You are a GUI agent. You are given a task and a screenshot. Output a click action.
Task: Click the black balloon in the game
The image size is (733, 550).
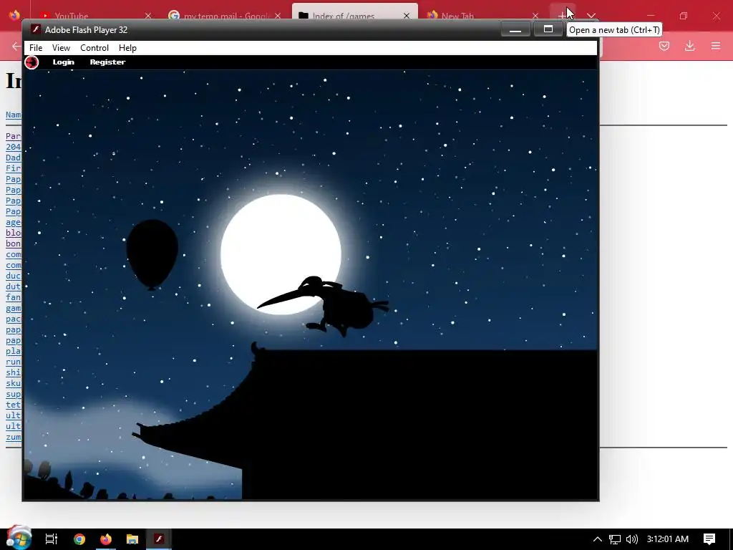(152, 255)
